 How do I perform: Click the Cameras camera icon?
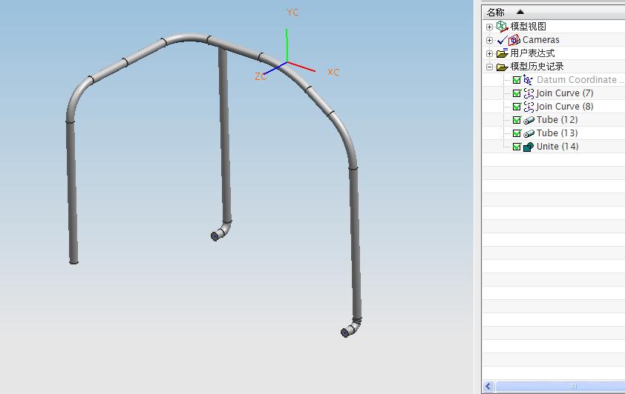tap(514, 40)
